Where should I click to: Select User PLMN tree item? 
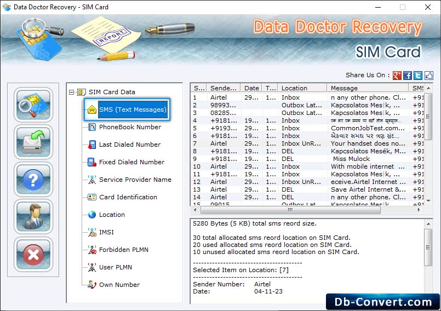tap(115, 267)
